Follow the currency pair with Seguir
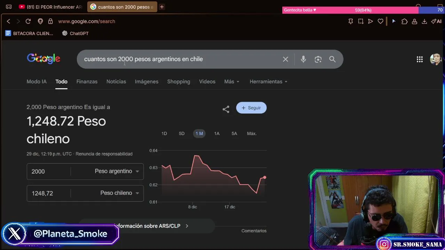 [251, 108]
